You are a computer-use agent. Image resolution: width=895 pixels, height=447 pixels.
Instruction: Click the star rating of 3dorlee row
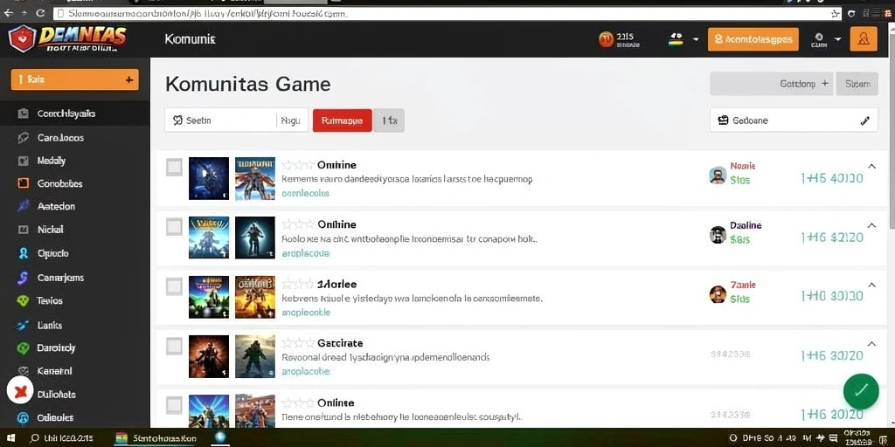click(297, 284)
